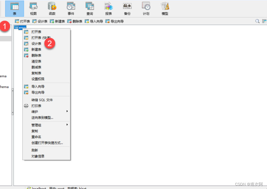267x189 pixels.
Task: Choose 复制 in the context menu
Action: [47, 131]
